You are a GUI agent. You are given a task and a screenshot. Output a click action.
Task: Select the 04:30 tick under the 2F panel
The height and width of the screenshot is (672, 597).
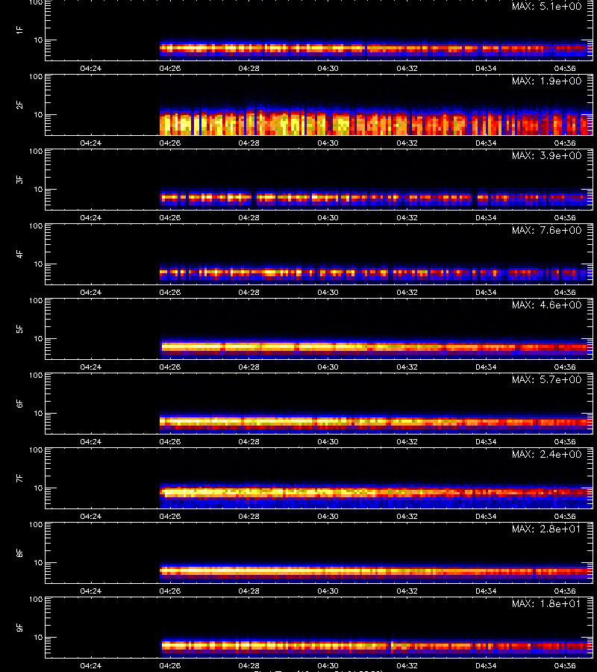[328, 143]
